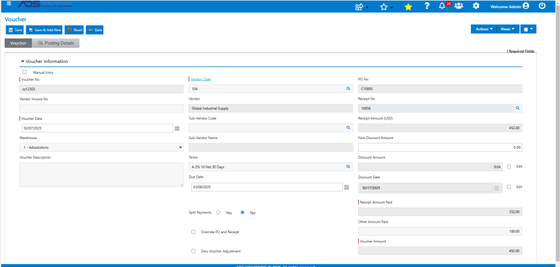
Task: Click the Vendor Code field showing 104
Action: coord(271,89)
